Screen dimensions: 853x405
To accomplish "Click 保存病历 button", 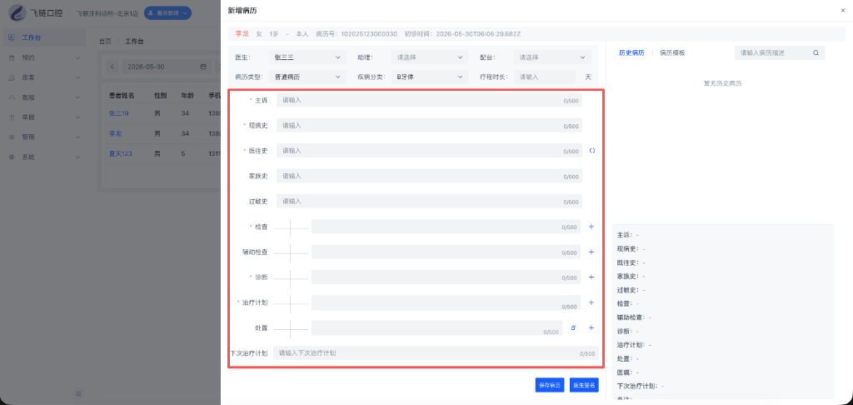I will click(550, 385).
